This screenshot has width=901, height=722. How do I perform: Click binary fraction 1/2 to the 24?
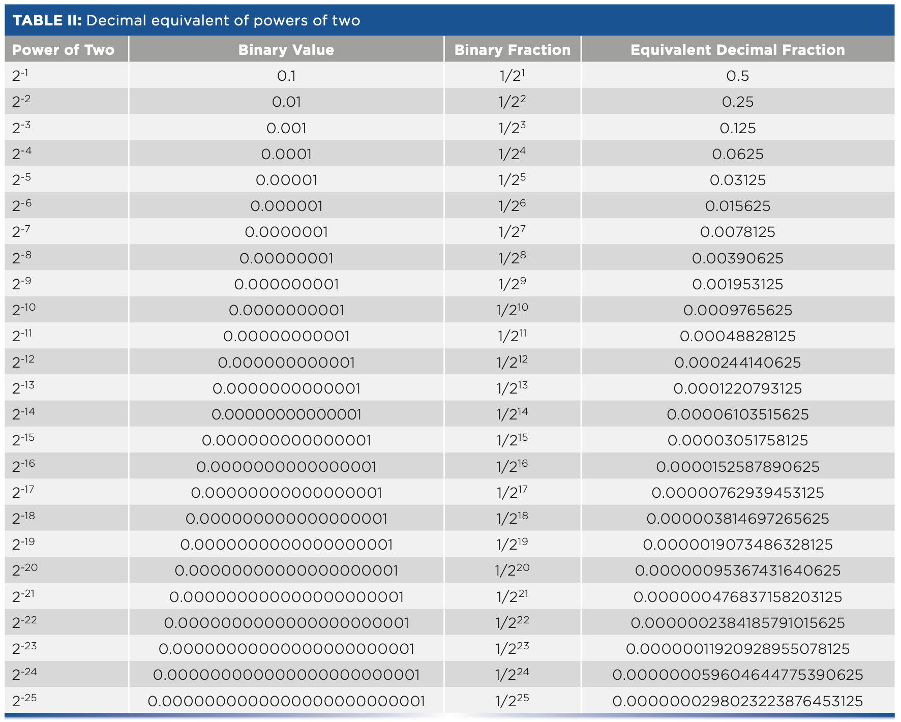coord(512,674)
